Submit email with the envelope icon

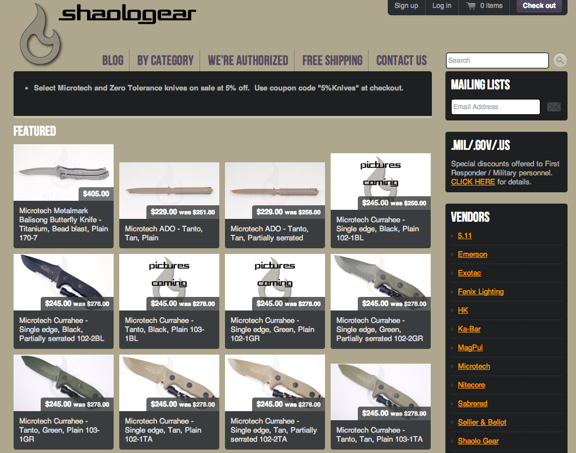[x=553, y=107]
